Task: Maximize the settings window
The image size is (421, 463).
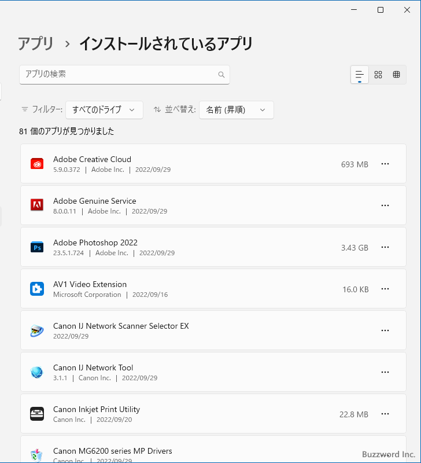Action: coord(381,10)
